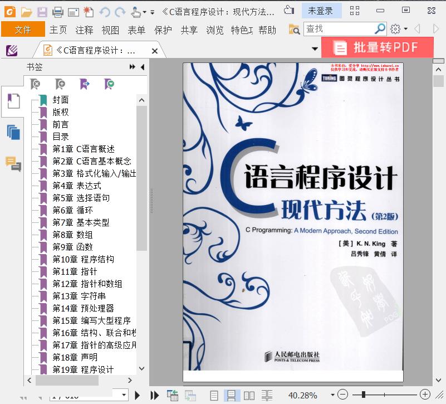The height and width of the screenshot is (404, 446).
Task: Select the 目录 bookmark
Action: [x=60, y=137]
